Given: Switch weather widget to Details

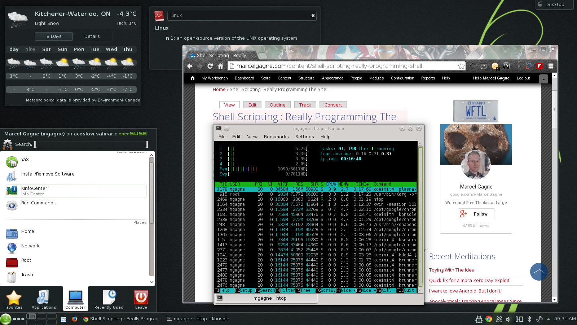Looking at the screenshot, I should [92, 36].
